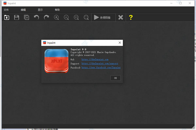Open the 编辑 menu

tap(23, 10)
